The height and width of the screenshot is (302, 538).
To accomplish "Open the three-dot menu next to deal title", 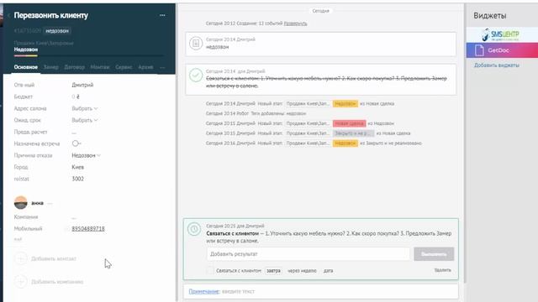I will [162, 15].
